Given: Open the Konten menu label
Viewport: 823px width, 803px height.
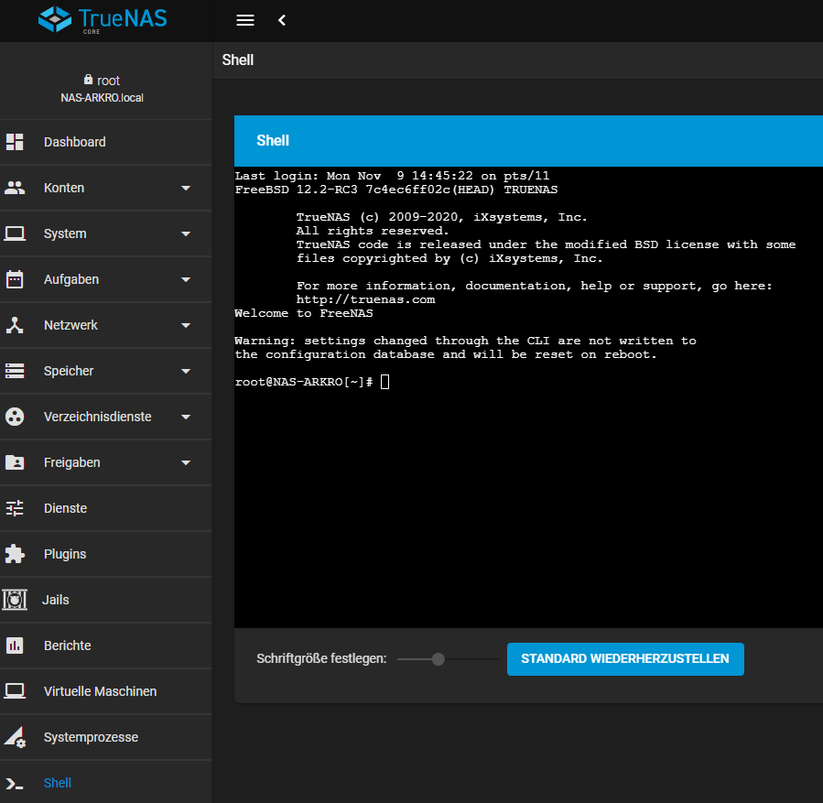Looking at the screenshot, I should tap(64, 188).
